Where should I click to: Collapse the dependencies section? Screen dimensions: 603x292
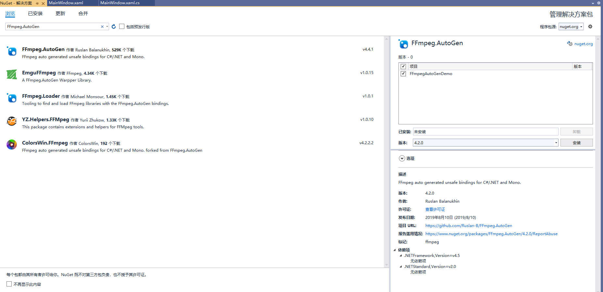pyautogui.click(x=395, y=250)
